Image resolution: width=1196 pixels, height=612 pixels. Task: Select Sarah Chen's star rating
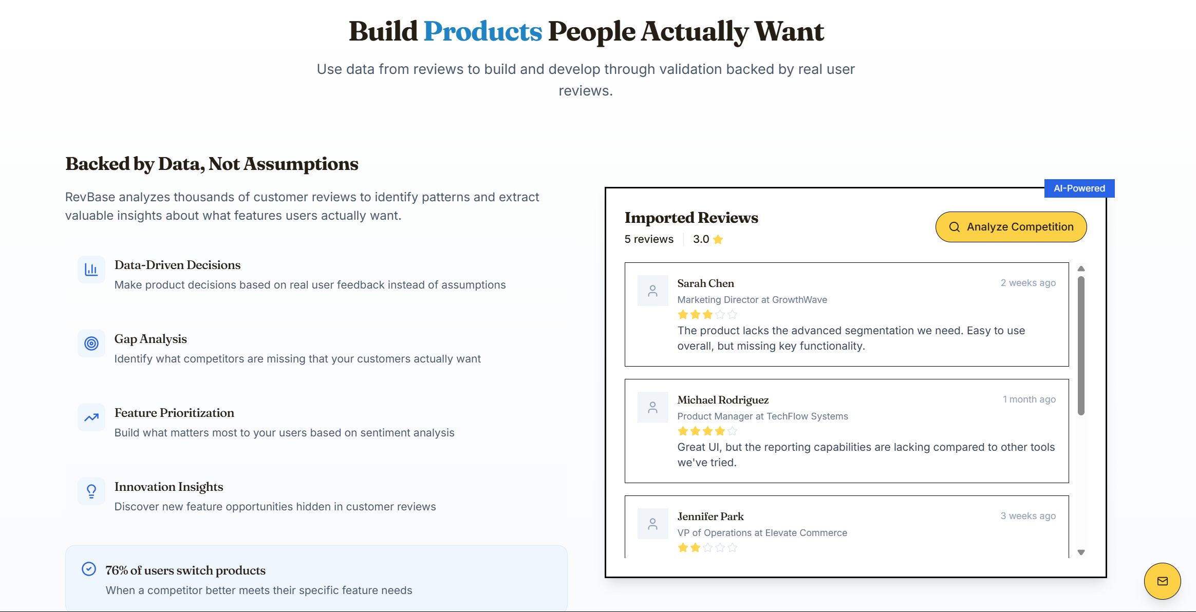pyautogui.click(x=707, y=314)
